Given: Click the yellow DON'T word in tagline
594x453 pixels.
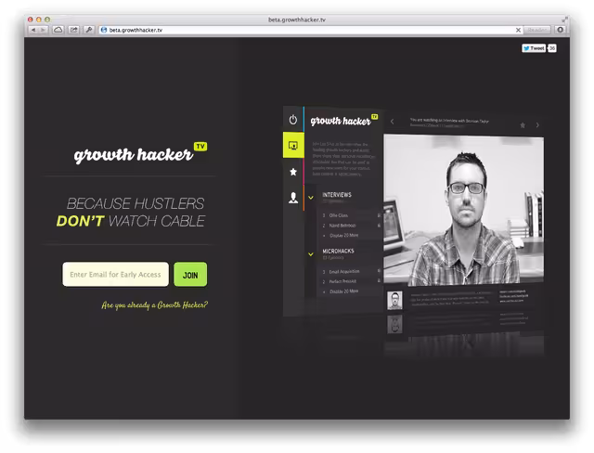Looking at the screenshot, I should [80, 221].
